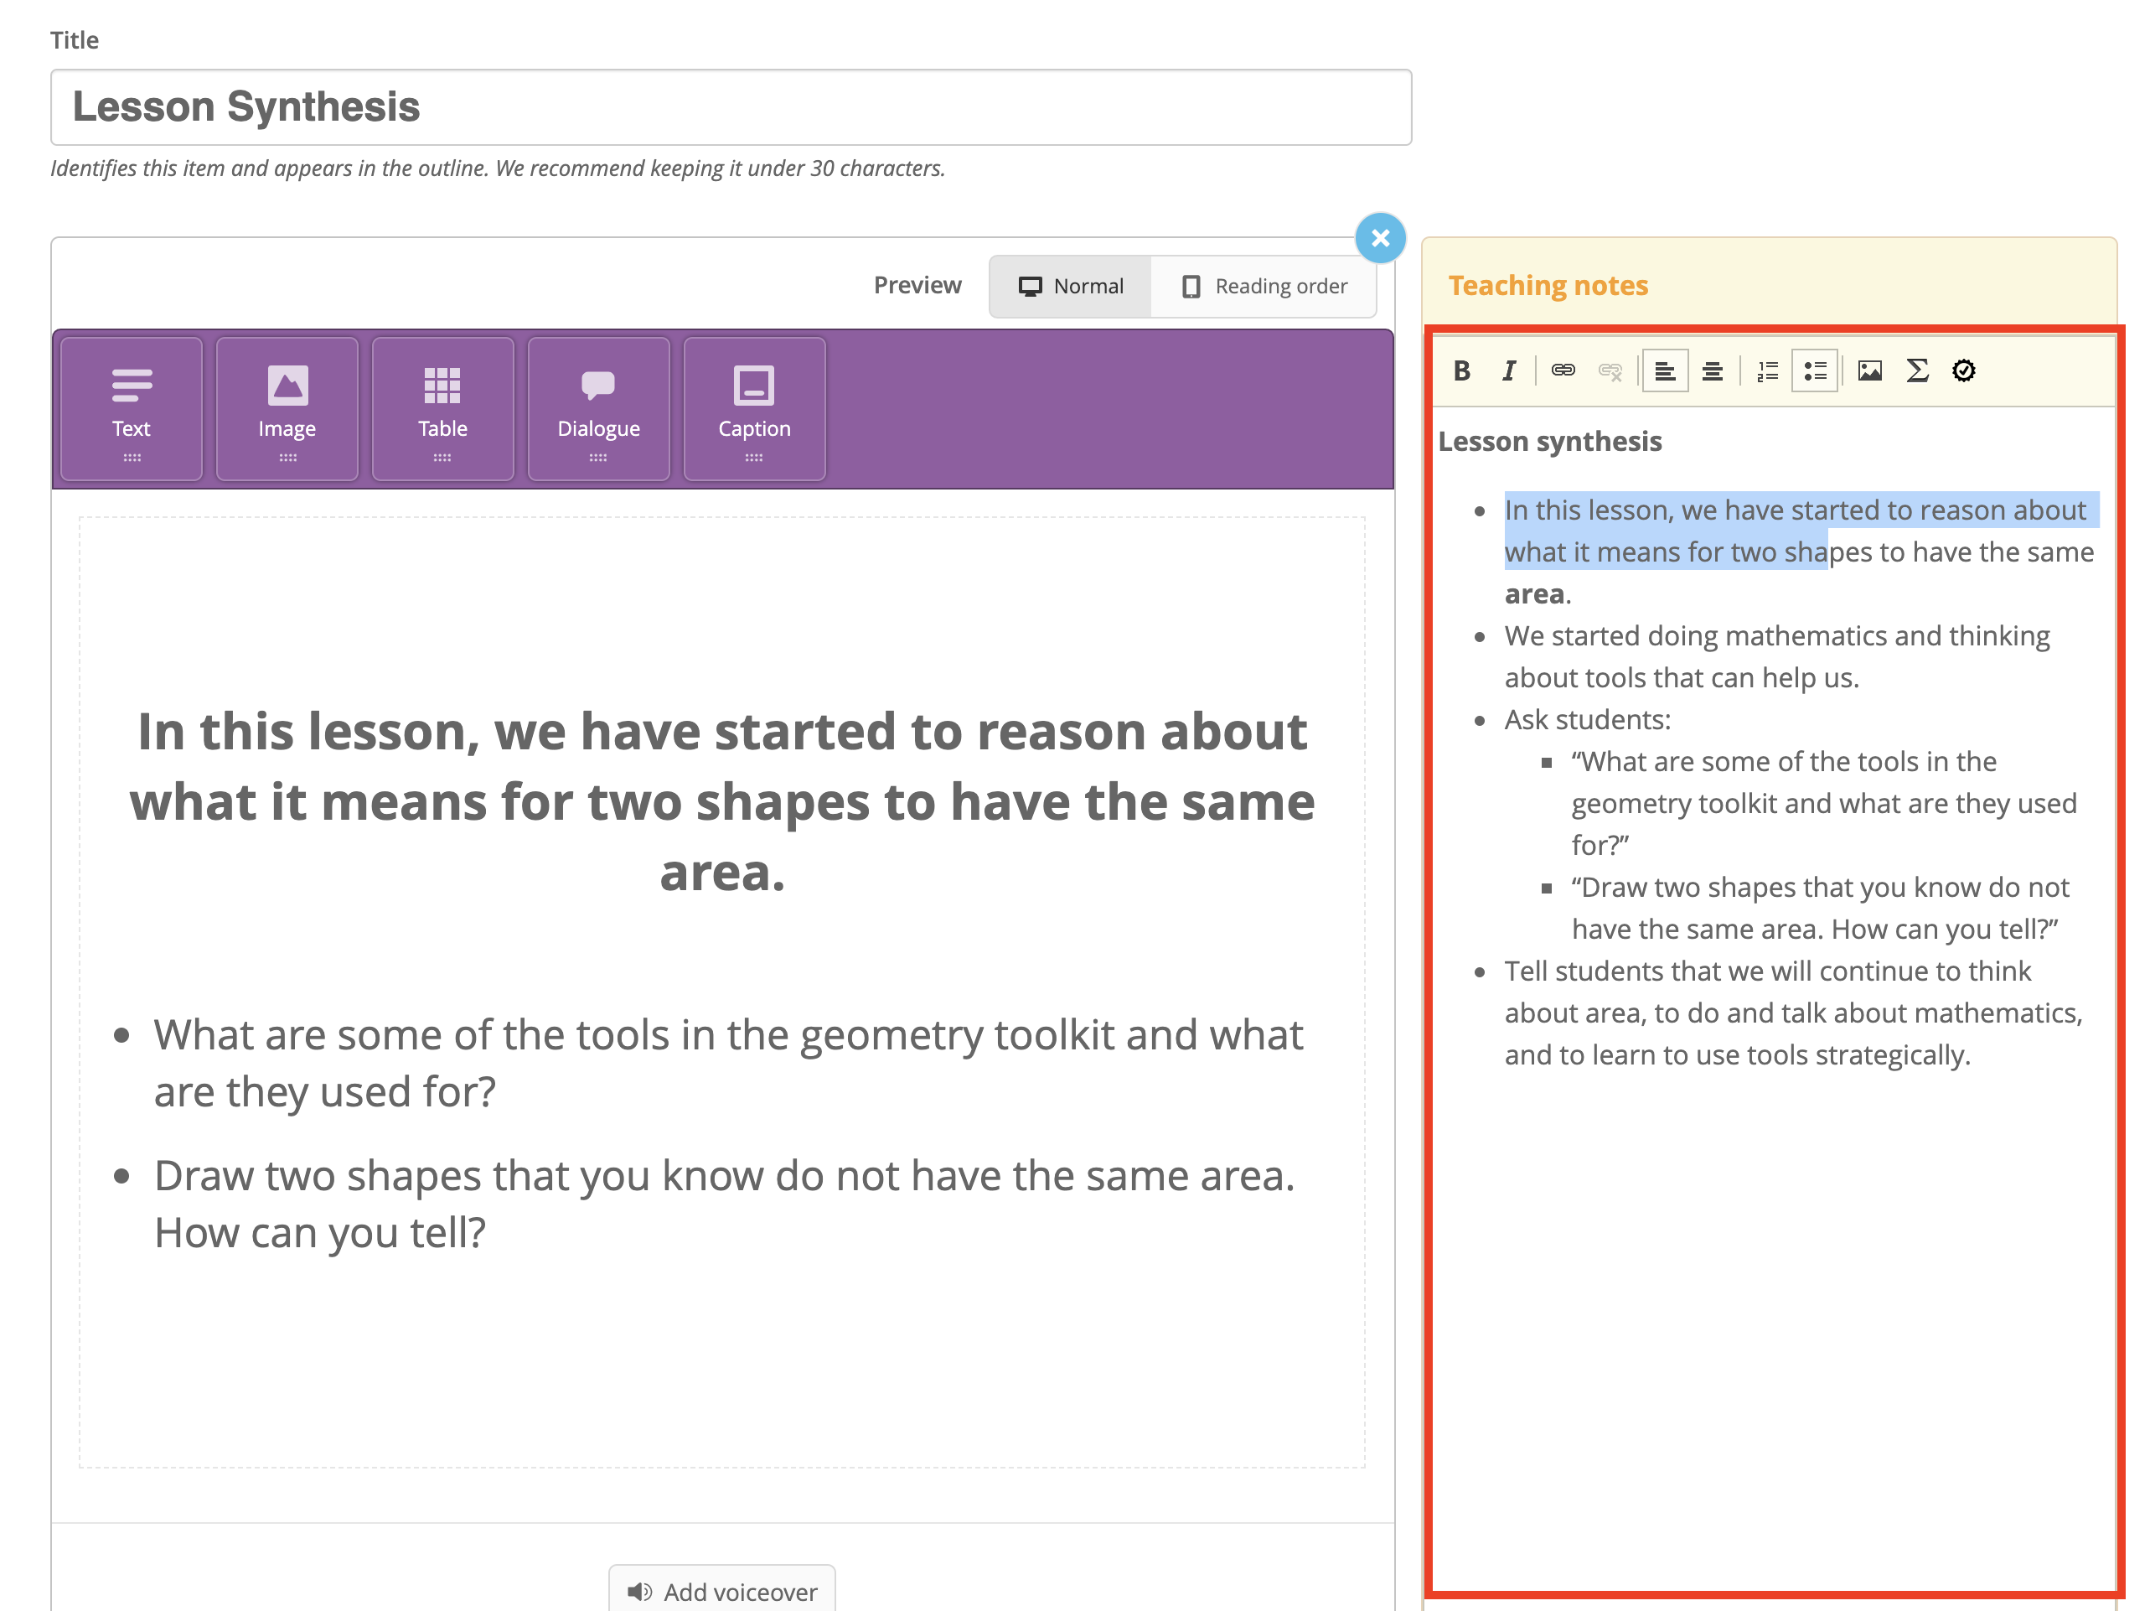The width and height of the screenshot is (2150, 1611).
Task: Click the circular checkmark badge icon
Action: click(1963, 370)
